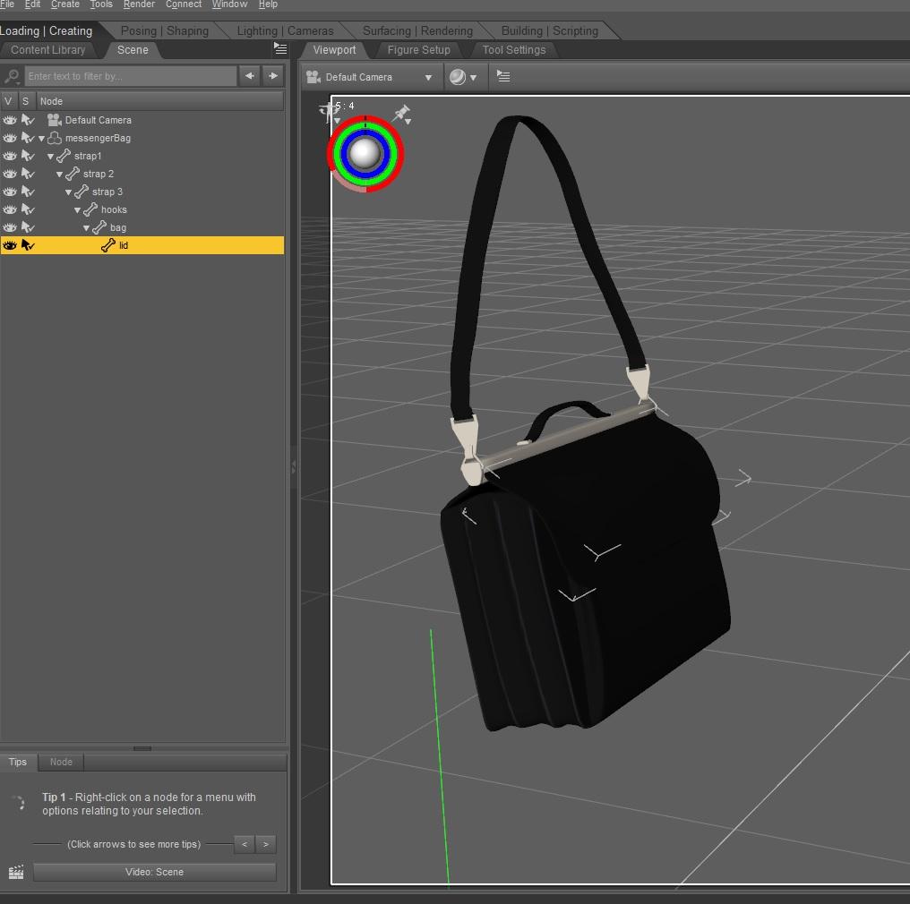Click the video clapperboard icon
This screenshot has width=910, height=904.
(16, 872)
